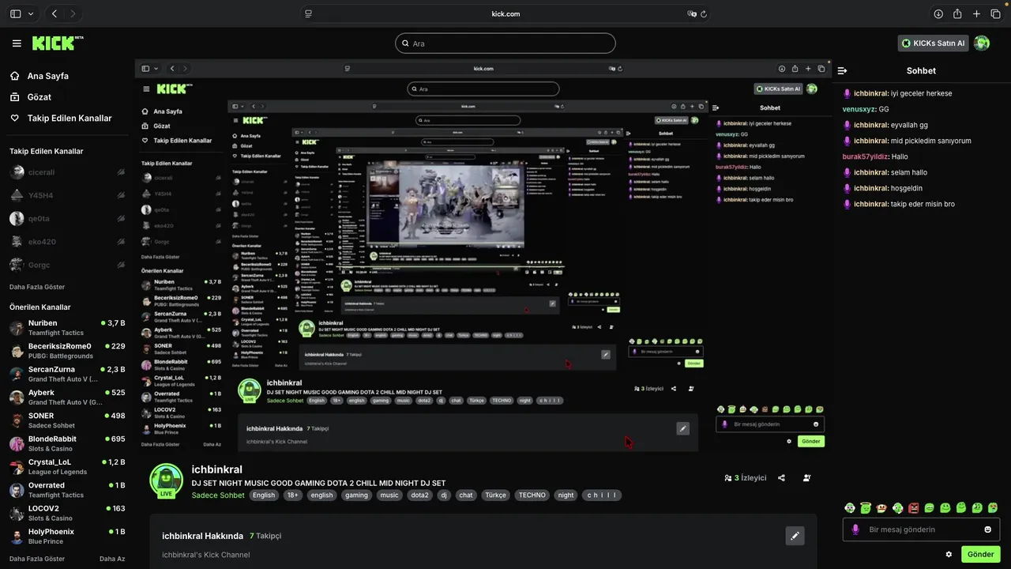Viewport: 1011px width, 569px height.
Task: Click the viewers icon showing 3 İzleyici
Action: [728, 478]
